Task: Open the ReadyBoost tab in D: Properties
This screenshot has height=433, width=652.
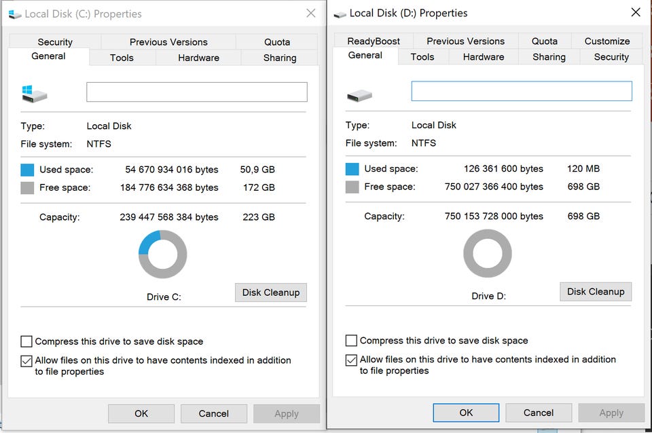Action: [374, 41]
